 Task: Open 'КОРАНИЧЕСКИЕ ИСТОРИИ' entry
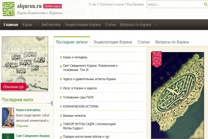(81, 106)
